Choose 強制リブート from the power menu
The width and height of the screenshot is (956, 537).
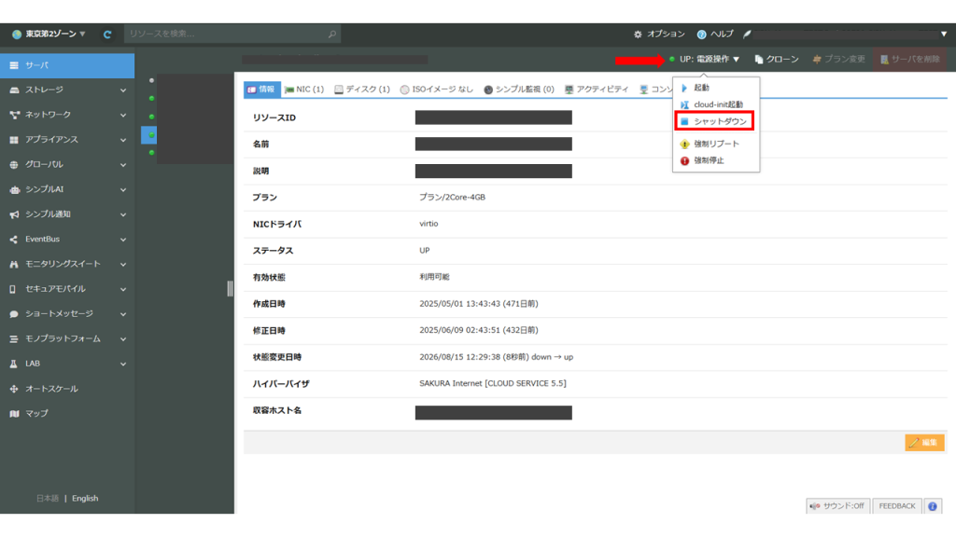(x=716, y=144)
